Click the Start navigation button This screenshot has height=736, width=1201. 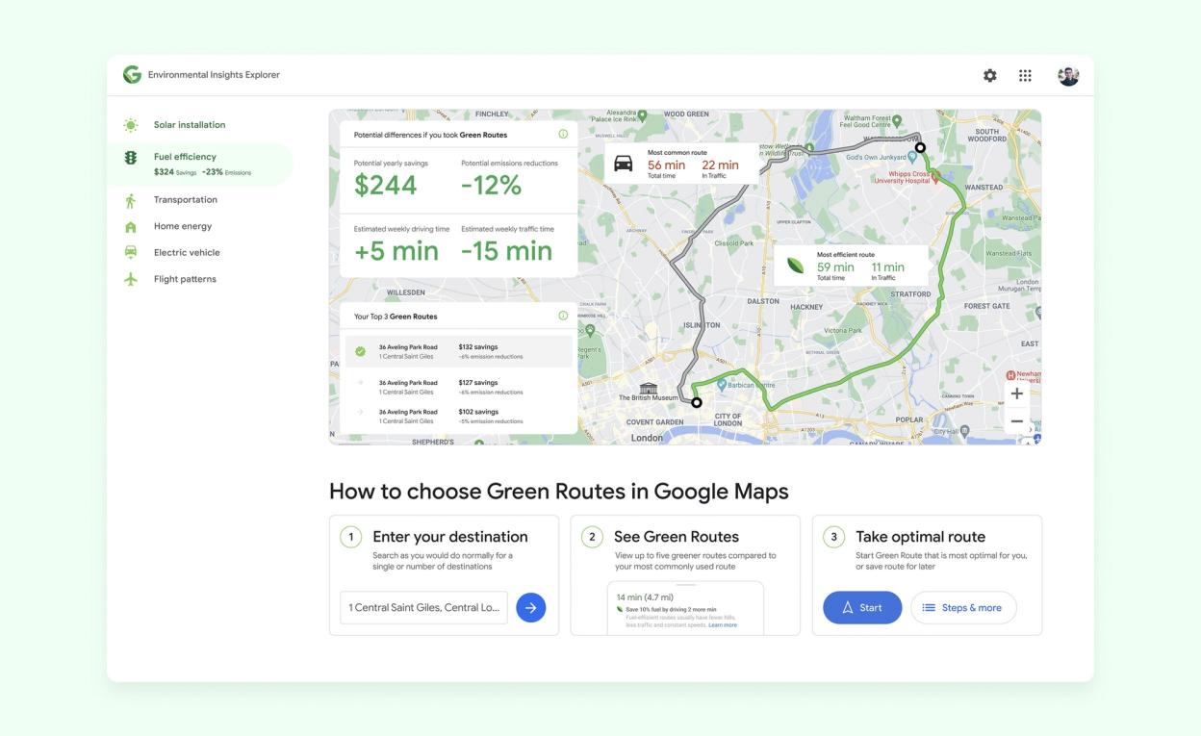click(x=862, y=608)
